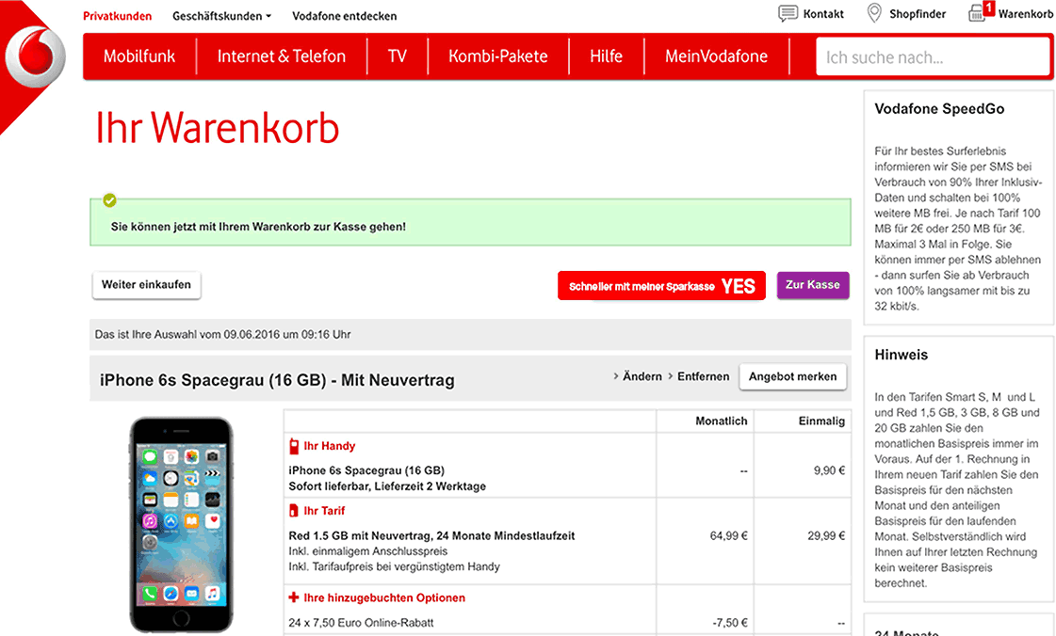Click the Shopfinder location pin icon

pos(873,13)
